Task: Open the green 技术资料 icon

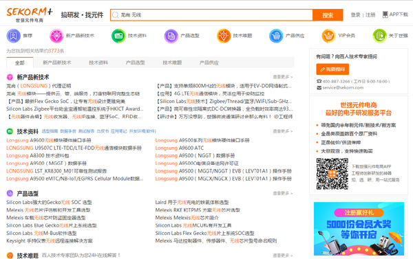Action: point(118,36)
